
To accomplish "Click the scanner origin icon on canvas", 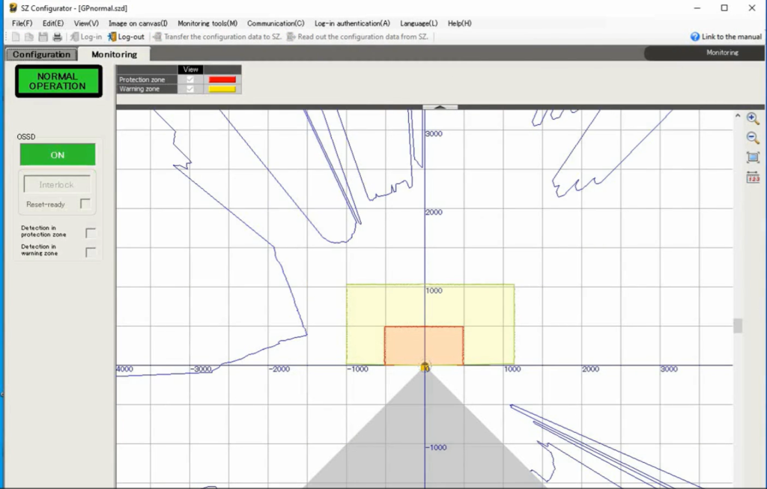I will point(425,367).
